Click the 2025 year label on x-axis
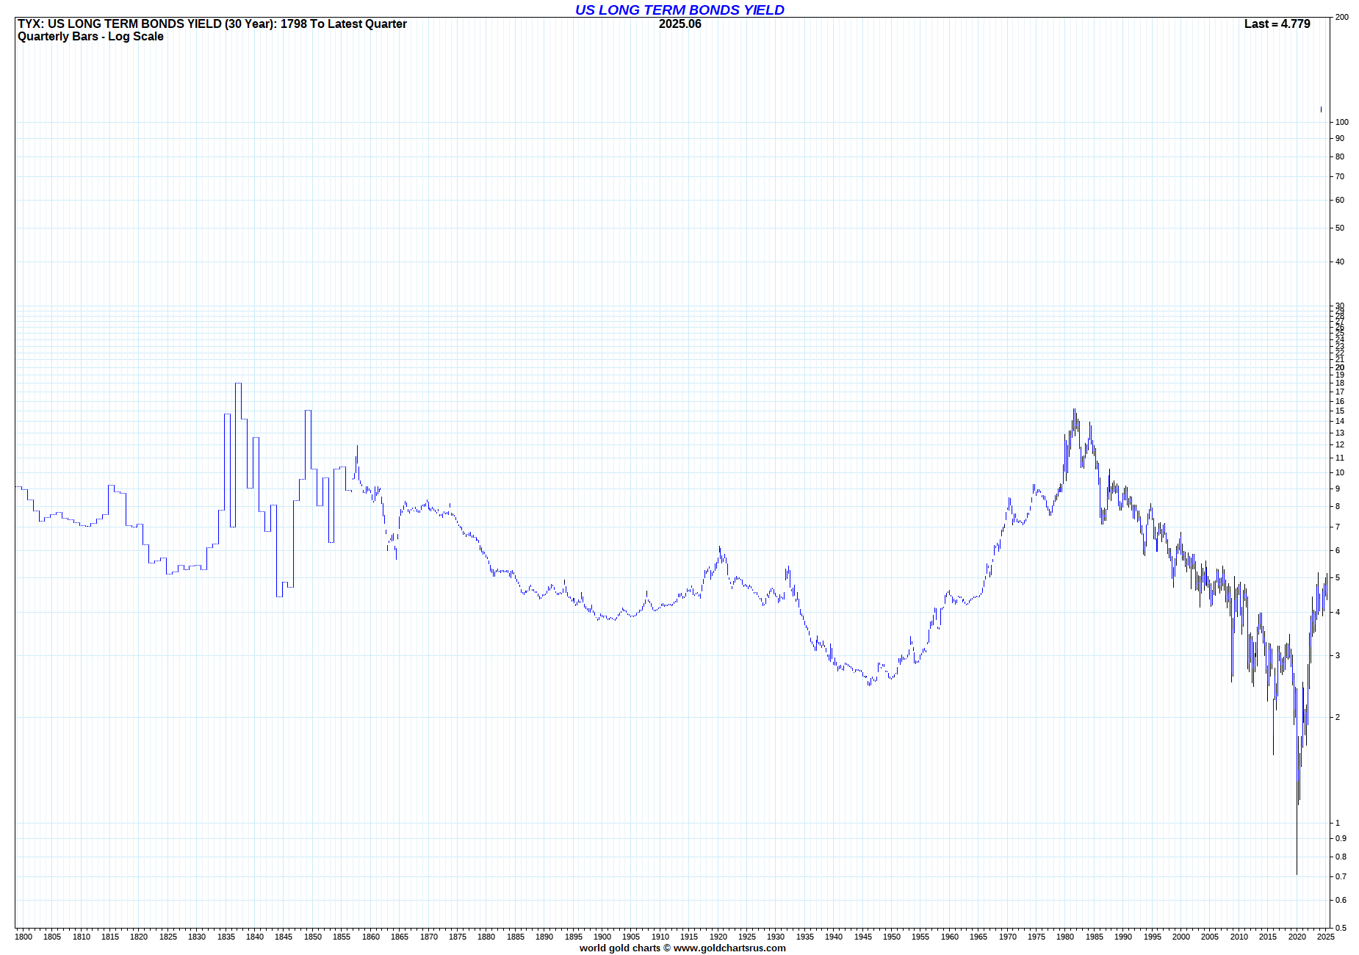The height and width of the screenshot is (955, 1359). 1326,937
